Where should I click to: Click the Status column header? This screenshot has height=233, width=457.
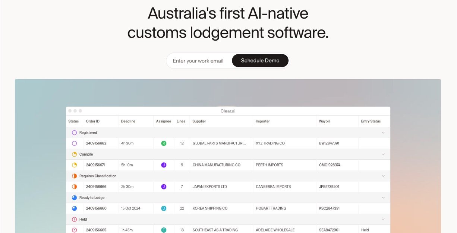pos(73,121)
